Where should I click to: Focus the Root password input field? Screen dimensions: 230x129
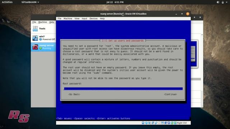point(123,89)
